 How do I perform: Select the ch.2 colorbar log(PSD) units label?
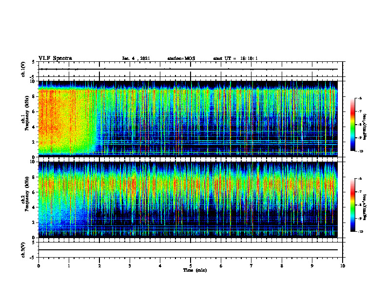[x=365, y=207]
